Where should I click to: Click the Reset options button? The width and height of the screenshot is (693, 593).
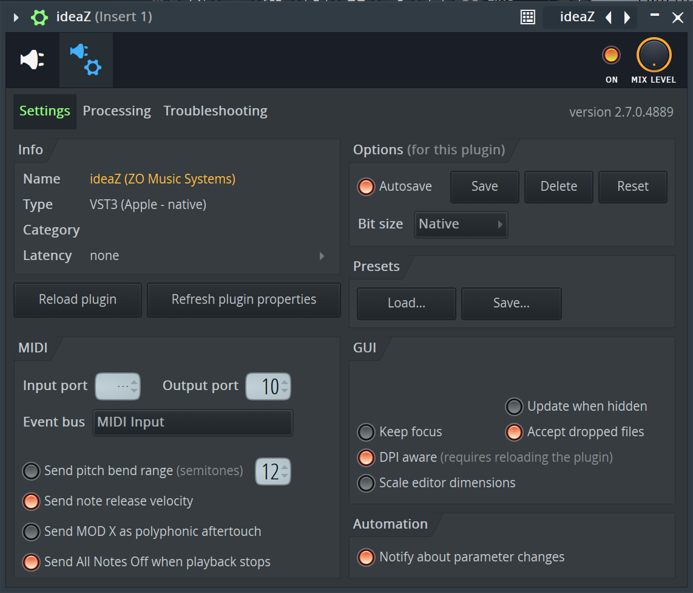pyautogui.click(x=633, y=187)
